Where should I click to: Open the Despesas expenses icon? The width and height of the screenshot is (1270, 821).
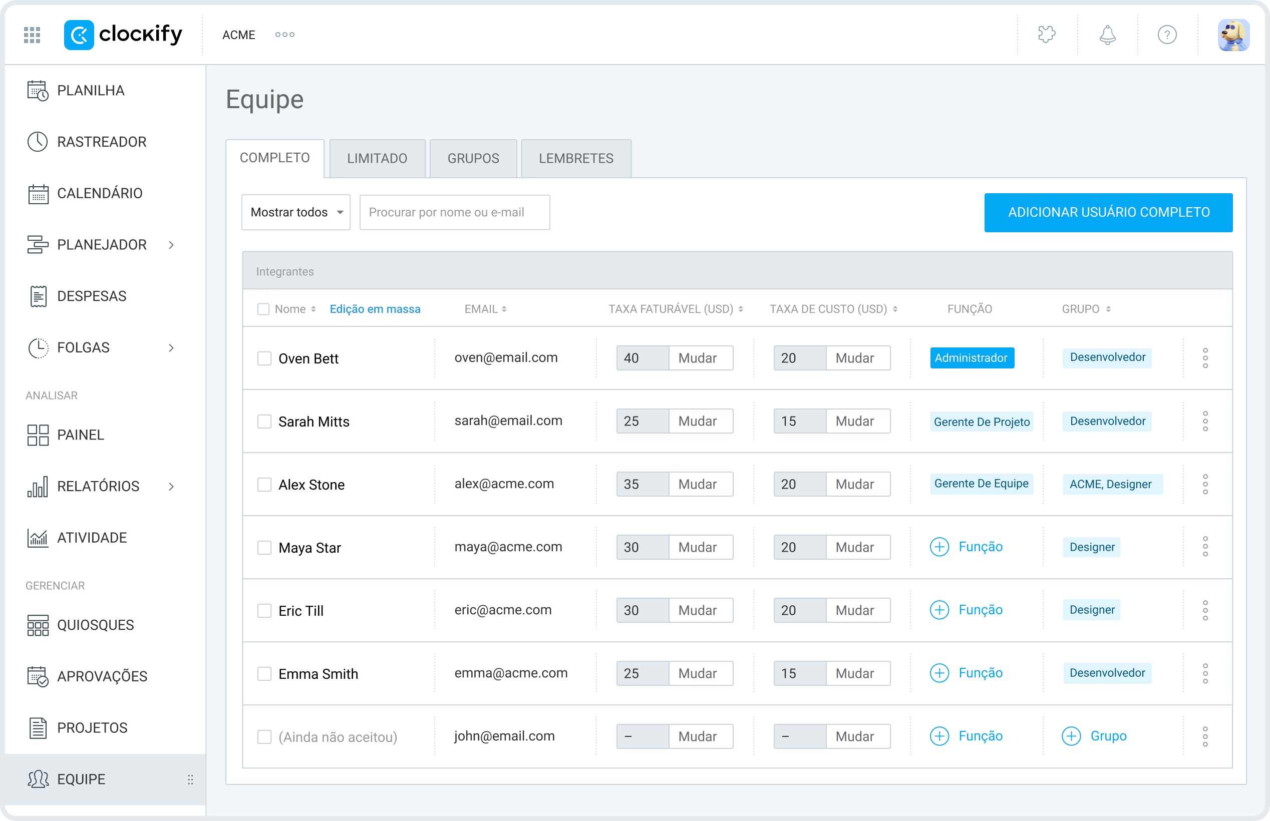pyautogui.click(x=38, y=295)
